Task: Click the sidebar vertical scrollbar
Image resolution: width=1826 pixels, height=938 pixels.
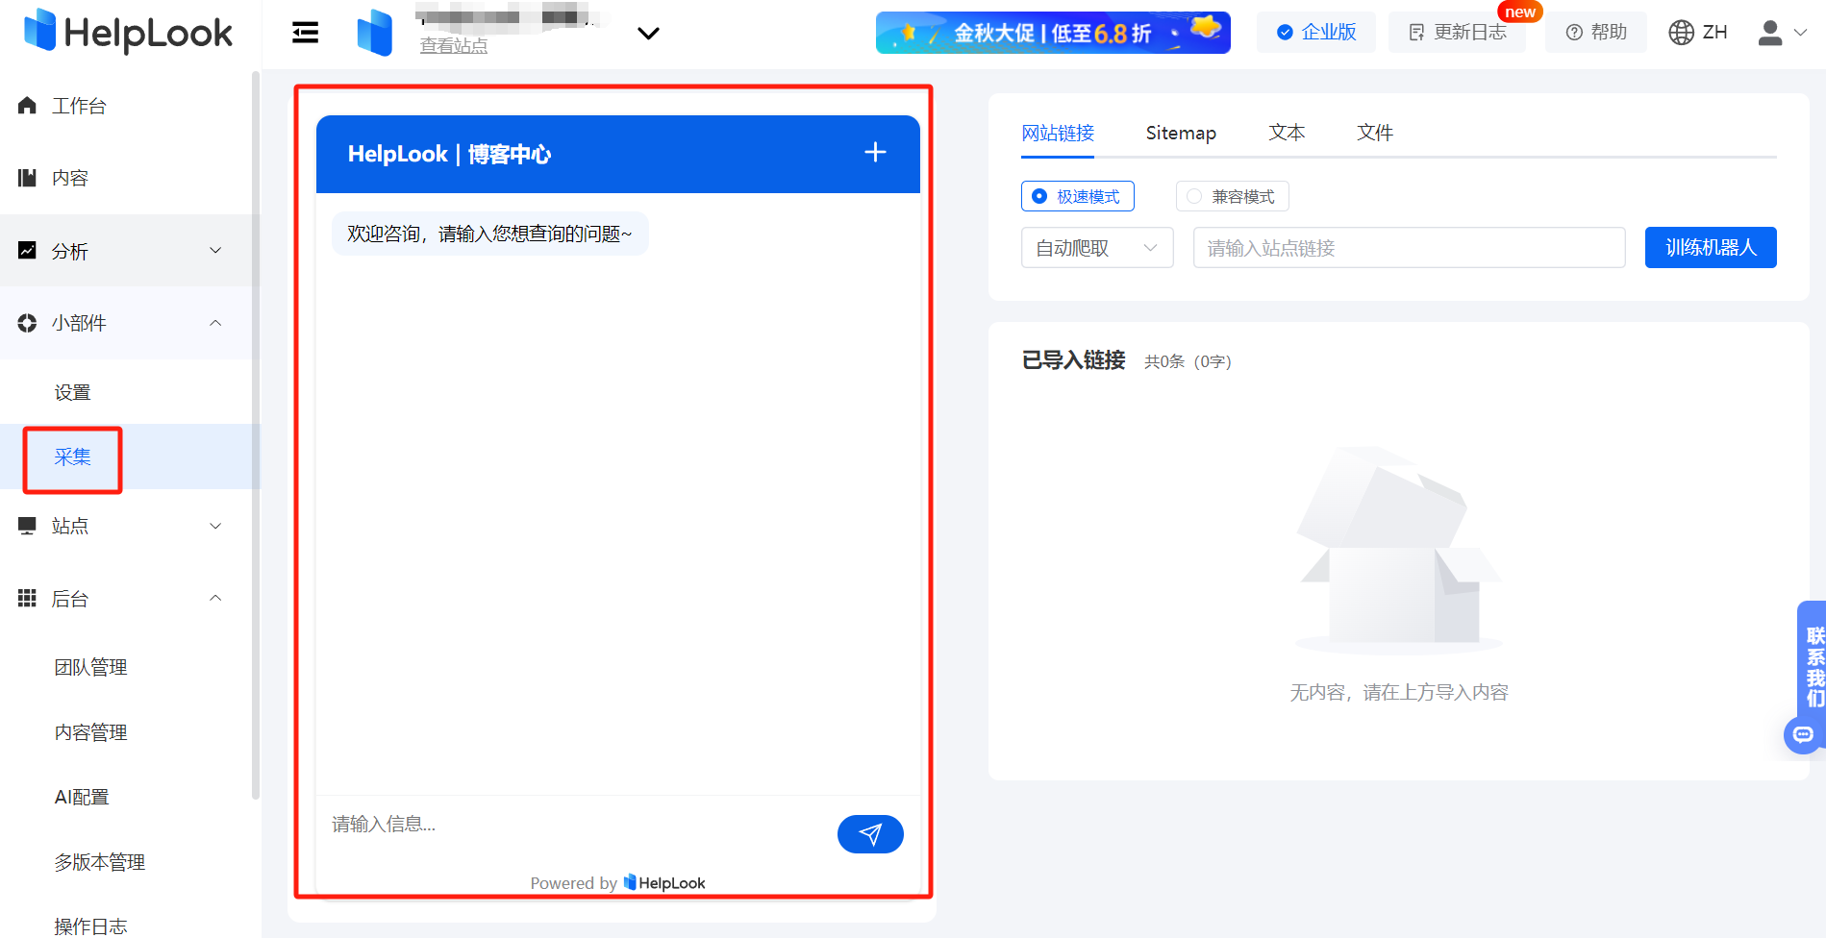Action: pos(255,434)
